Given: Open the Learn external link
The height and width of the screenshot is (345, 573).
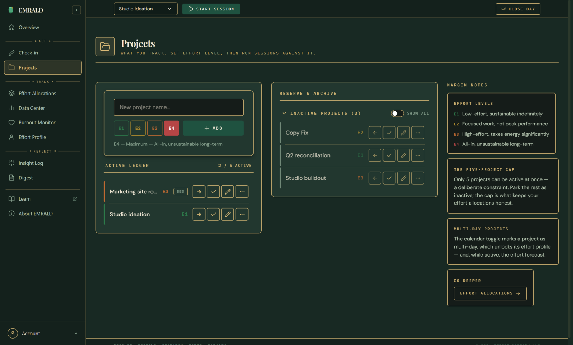Looking at the screenshot, I should pyautogui.click(x=43, y=199).
